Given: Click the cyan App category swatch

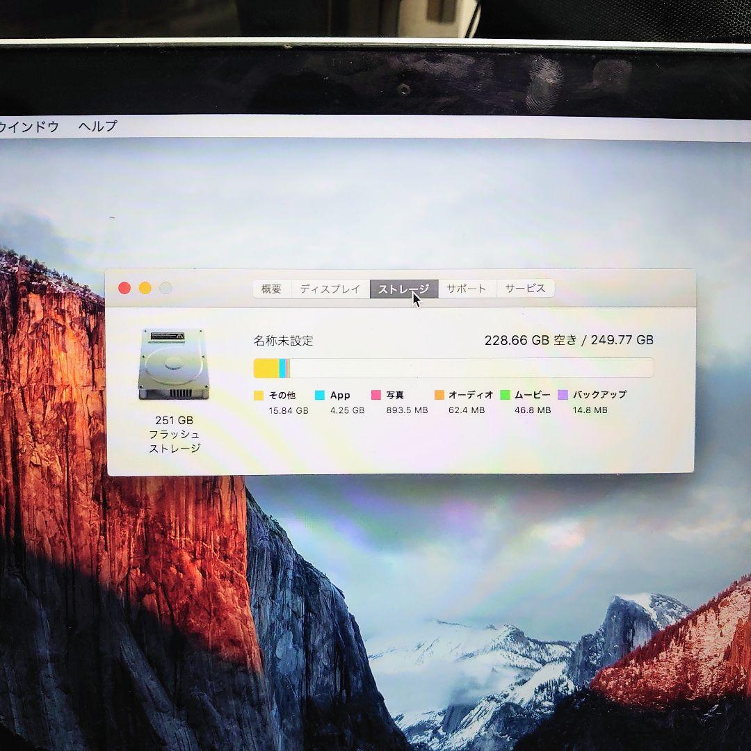Looking at the screenshot, I should click(320, 395).
